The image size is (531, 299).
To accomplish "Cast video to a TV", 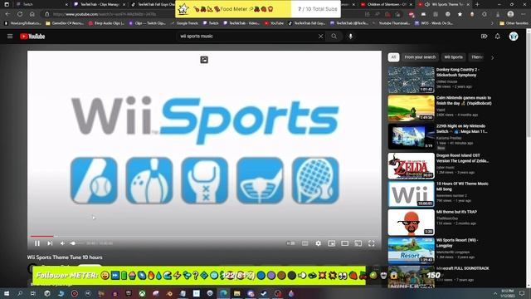I will coord(358,243).
